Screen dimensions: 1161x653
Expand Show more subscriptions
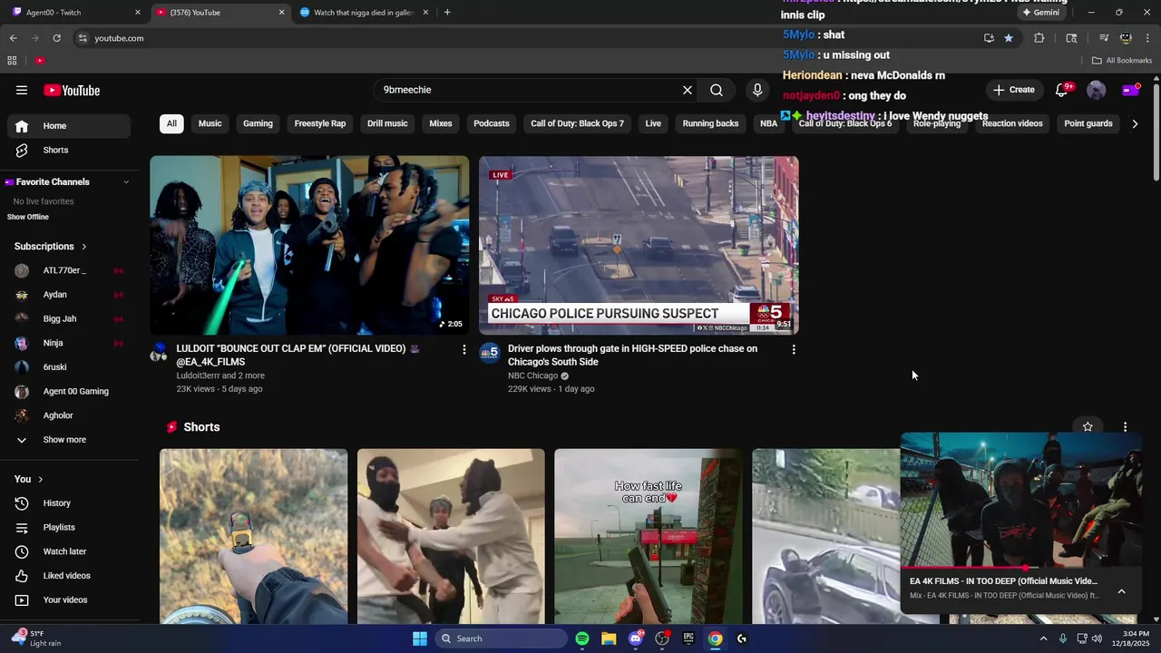(69, 440)
